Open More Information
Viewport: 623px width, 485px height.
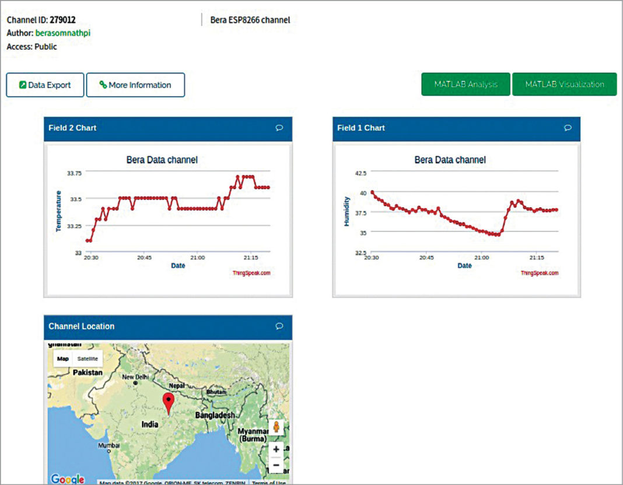click(135, 85)
